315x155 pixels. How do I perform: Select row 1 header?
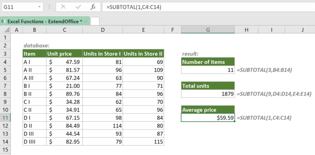click(x=5, y=38)
